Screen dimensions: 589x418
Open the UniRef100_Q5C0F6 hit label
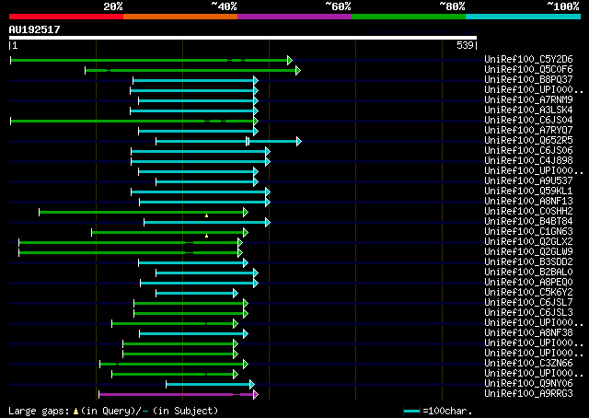pyautogui.click(x=528, y=70)
